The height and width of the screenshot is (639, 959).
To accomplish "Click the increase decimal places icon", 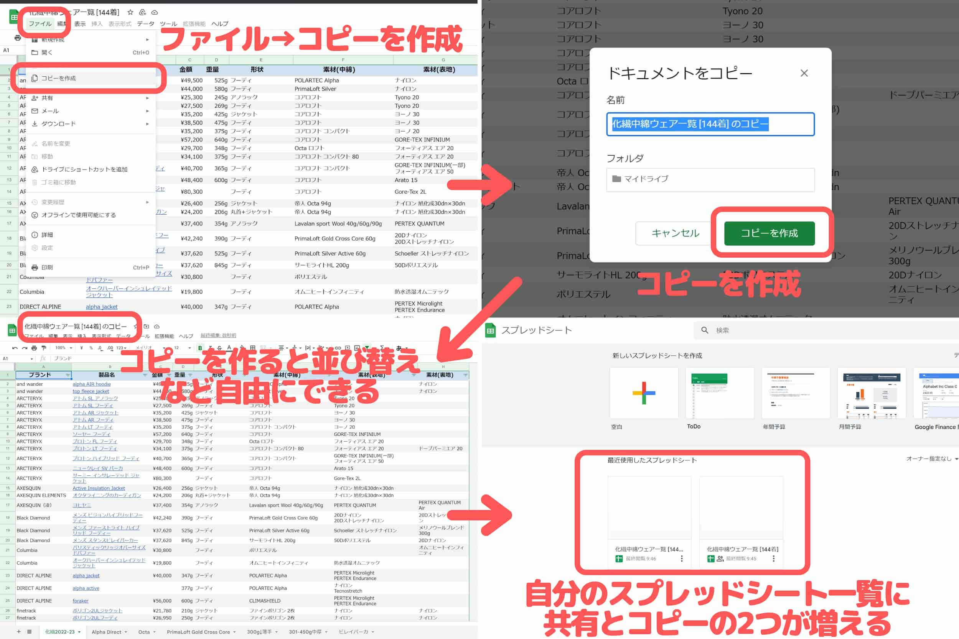I will pyautogui.click(x=110, y=348).
